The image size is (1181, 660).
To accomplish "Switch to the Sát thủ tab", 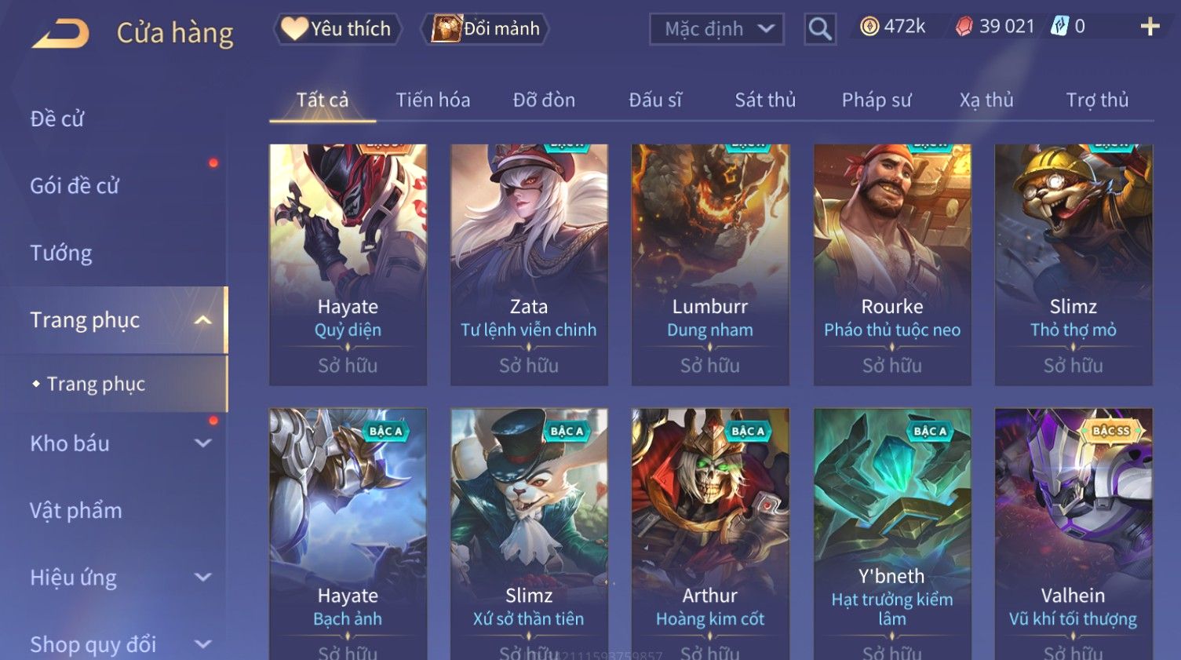I will click(765, 100).
